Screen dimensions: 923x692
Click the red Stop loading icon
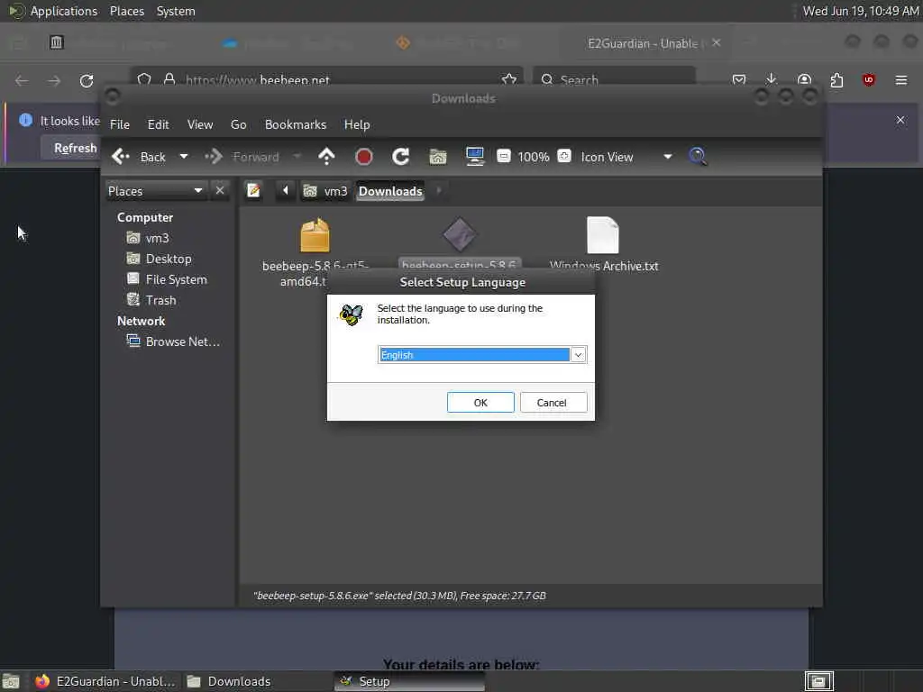[x=364, y=157]
